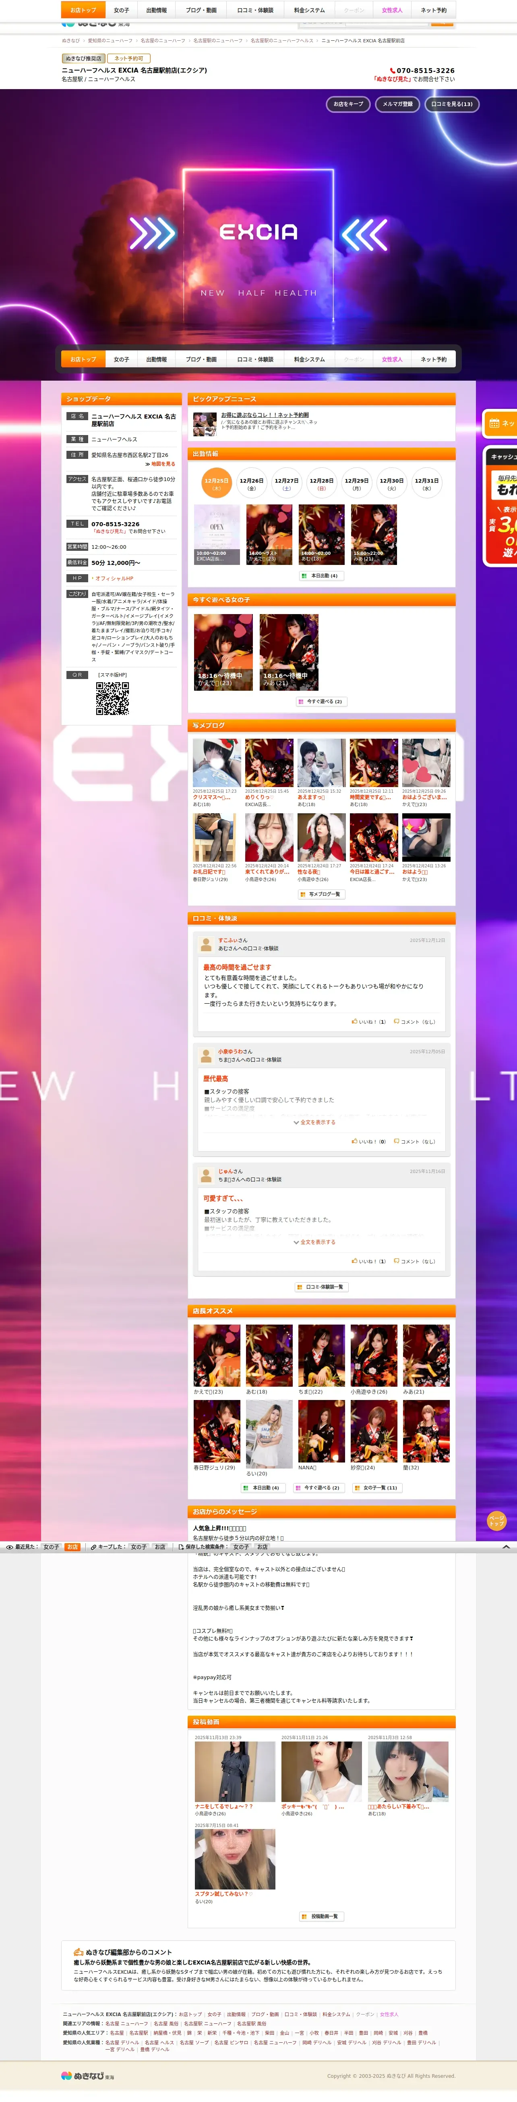The image size is (517, 2102).
Task: Click the key icon labeled キープした
Action: click(x=94, y=1546)
